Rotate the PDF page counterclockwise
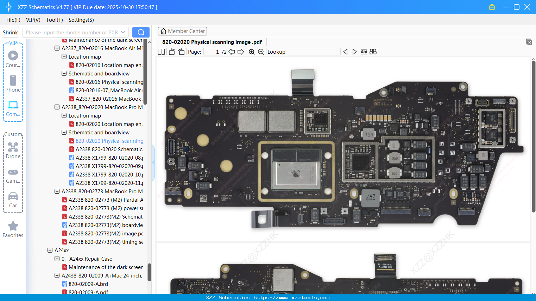 click(172, 52)
